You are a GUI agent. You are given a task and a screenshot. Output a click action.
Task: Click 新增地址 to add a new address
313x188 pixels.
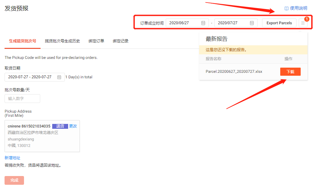pyautogui.click(x=12, y=158)
